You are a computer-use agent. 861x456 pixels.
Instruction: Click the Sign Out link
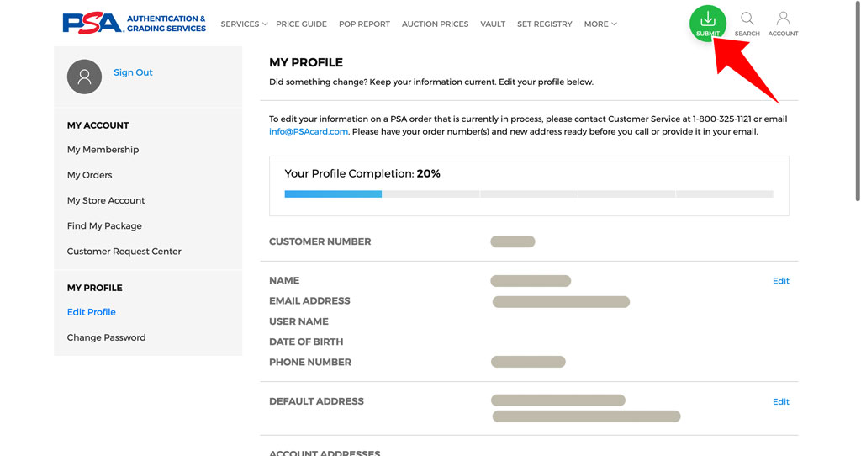[133, 72]
